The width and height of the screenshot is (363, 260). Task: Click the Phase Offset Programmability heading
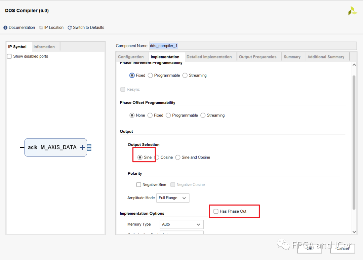click(x=148, y=102)
